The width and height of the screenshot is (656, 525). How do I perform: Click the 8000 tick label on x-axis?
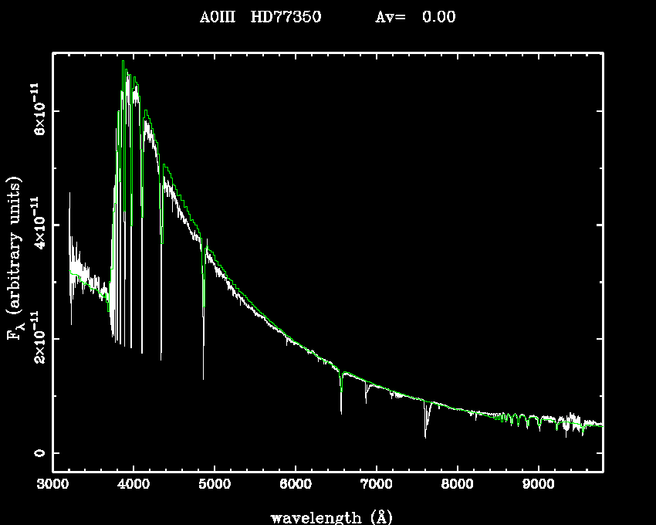[458, 485]
